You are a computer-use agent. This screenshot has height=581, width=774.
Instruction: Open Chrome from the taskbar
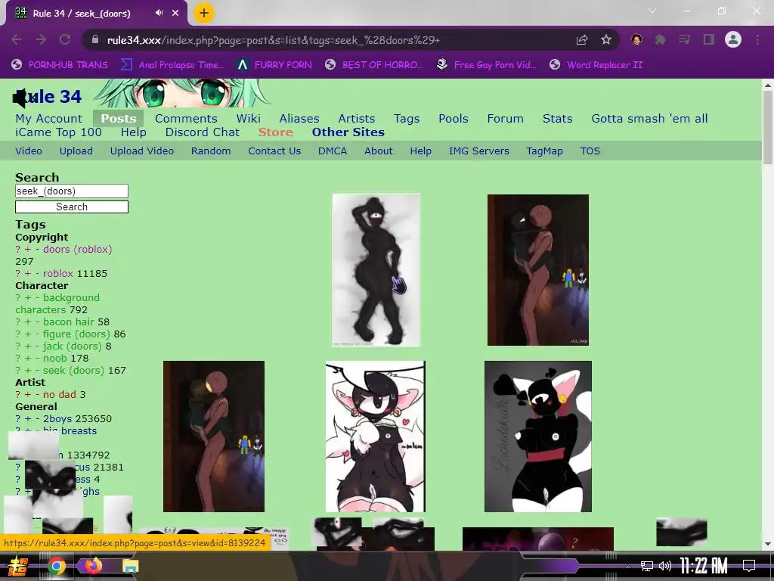coord(57,566)
